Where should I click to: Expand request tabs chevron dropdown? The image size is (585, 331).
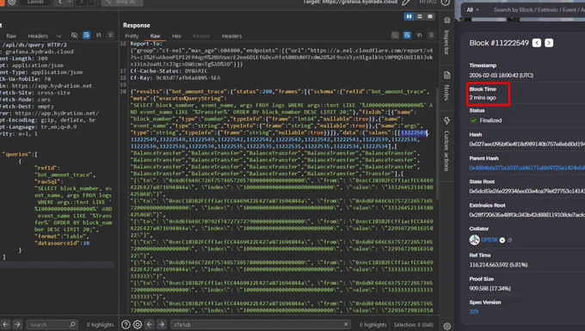coord(58,36)
